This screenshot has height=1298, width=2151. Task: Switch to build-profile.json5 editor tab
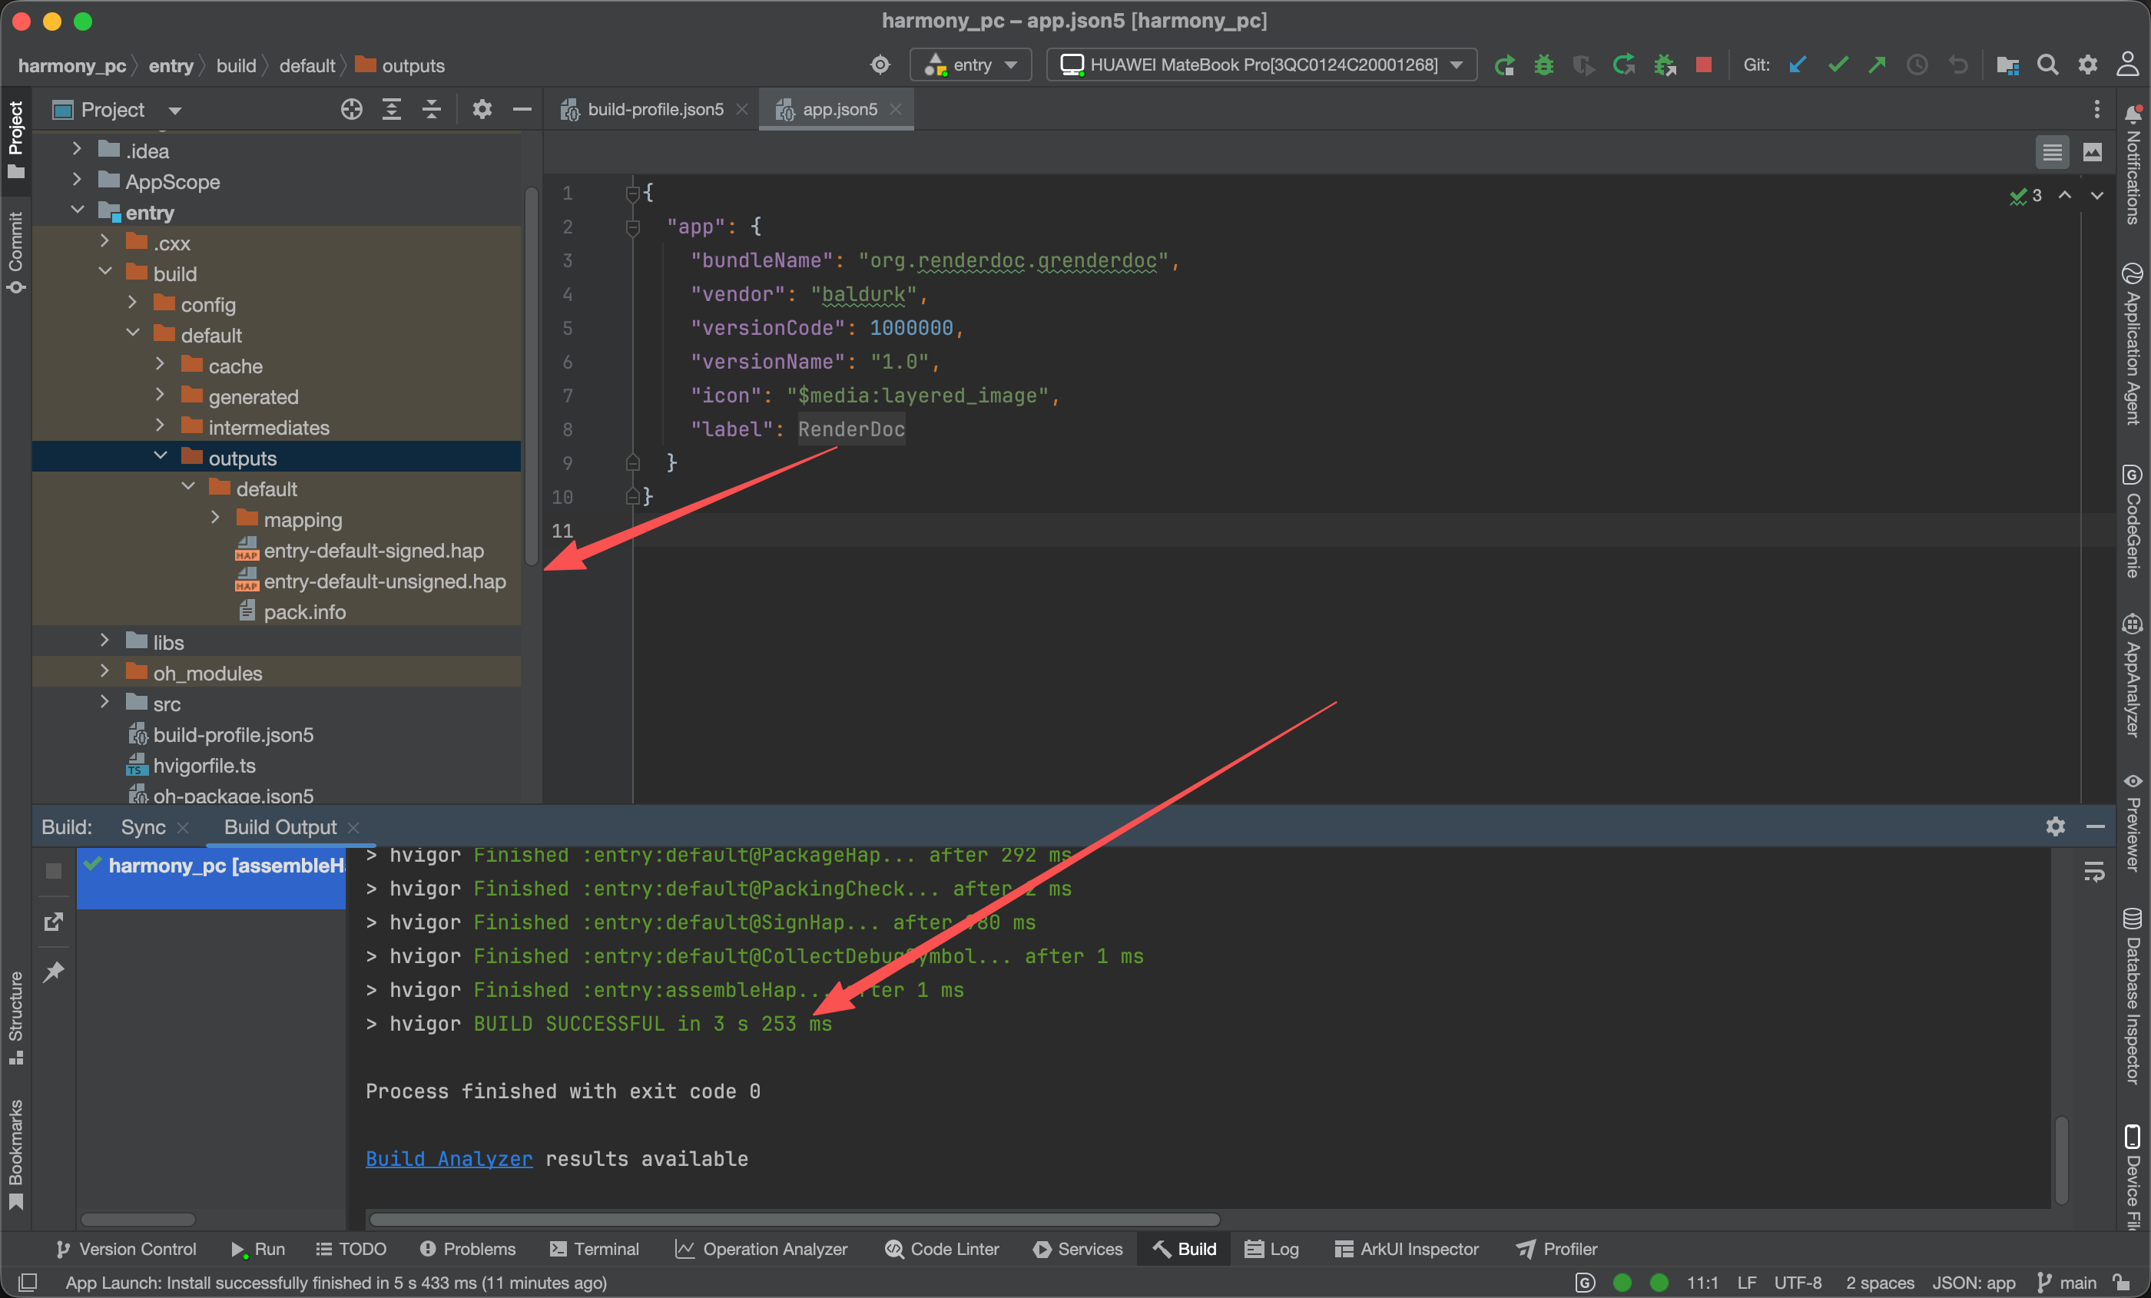coord(655,109)
